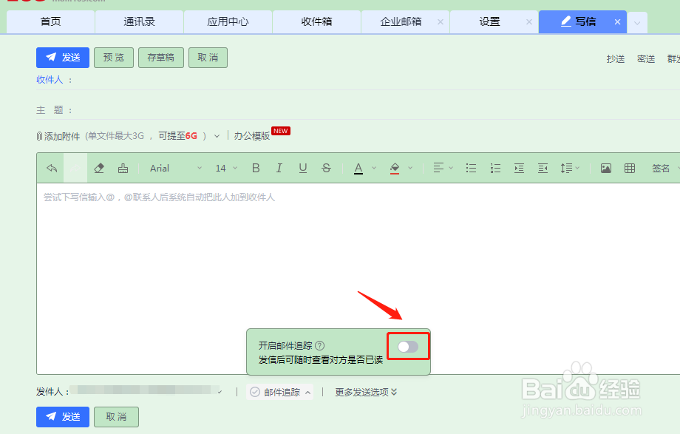Switch to the 应用中心 tab
The width and height of the screenshot is (680, 434).
(x=228, y=21)
